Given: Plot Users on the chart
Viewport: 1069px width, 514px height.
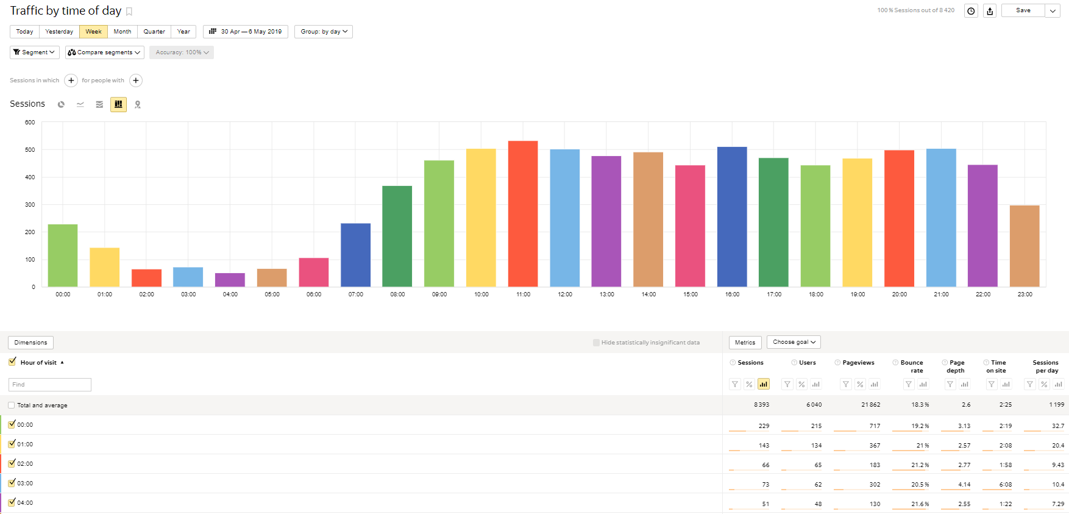Looking at the screenshot, I should coord(815,384).
